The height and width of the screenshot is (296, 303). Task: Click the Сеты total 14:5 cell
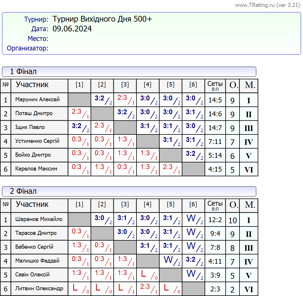point(215,100)
